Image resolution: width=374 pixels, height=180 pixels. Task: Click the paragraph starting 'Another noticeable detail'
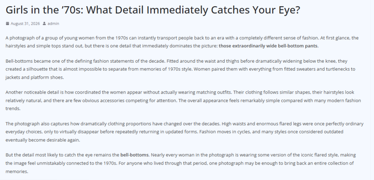pyautogui.click(x=183, y=100)
